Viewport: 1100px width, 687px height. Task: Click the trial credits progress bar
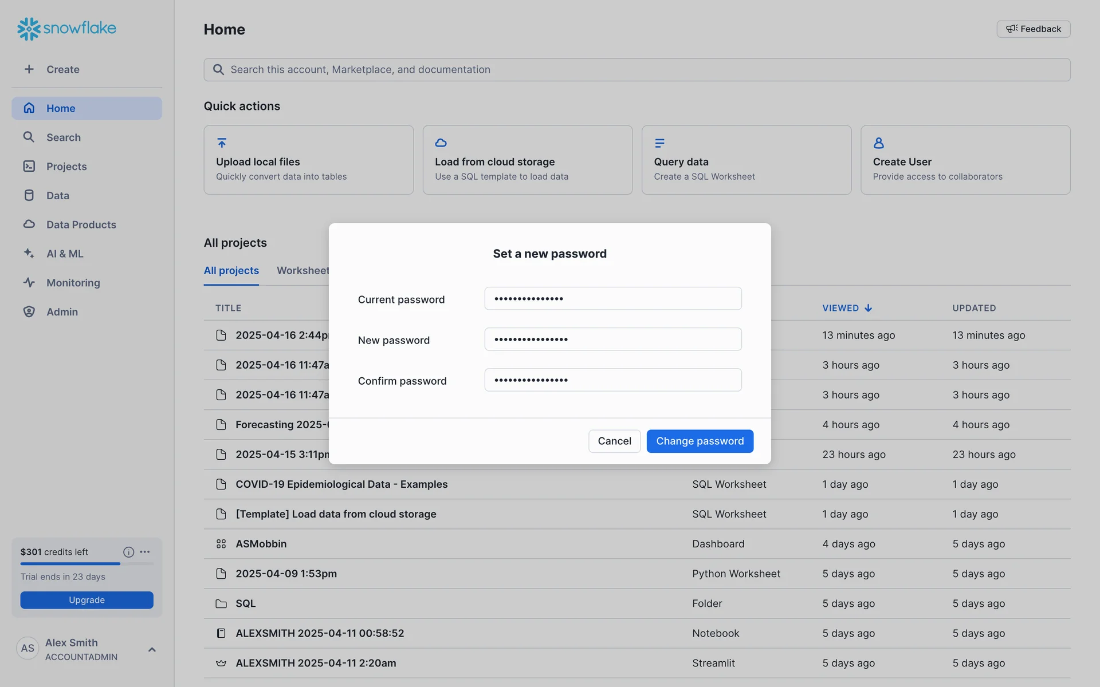pos(87,564)
